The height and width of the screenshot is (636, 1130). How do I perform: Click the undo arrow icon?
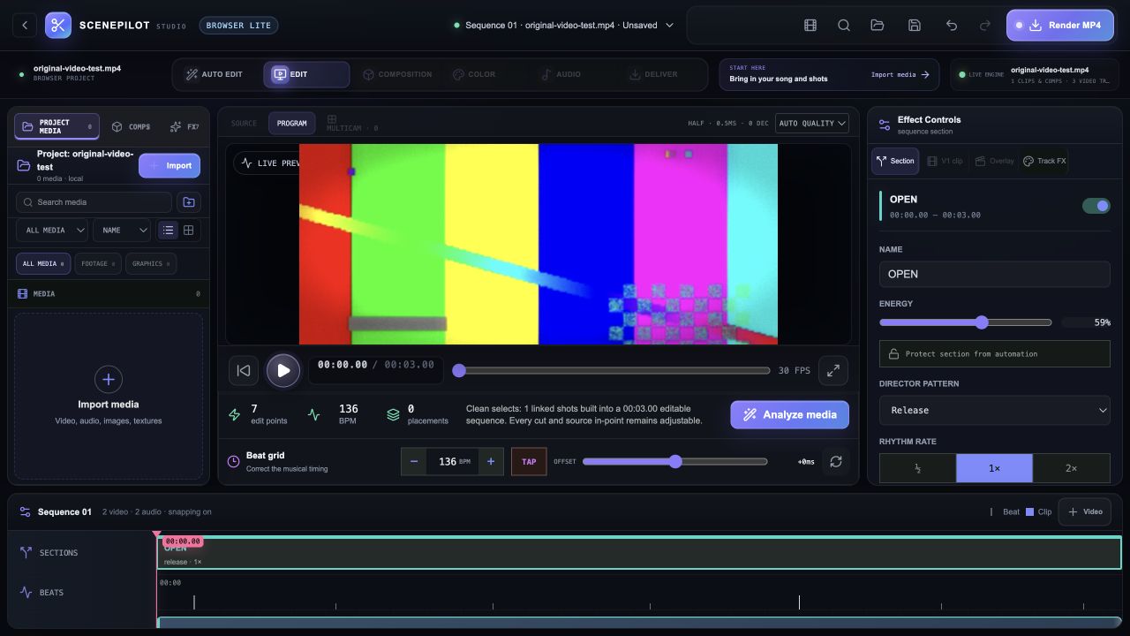coord(952,26)
